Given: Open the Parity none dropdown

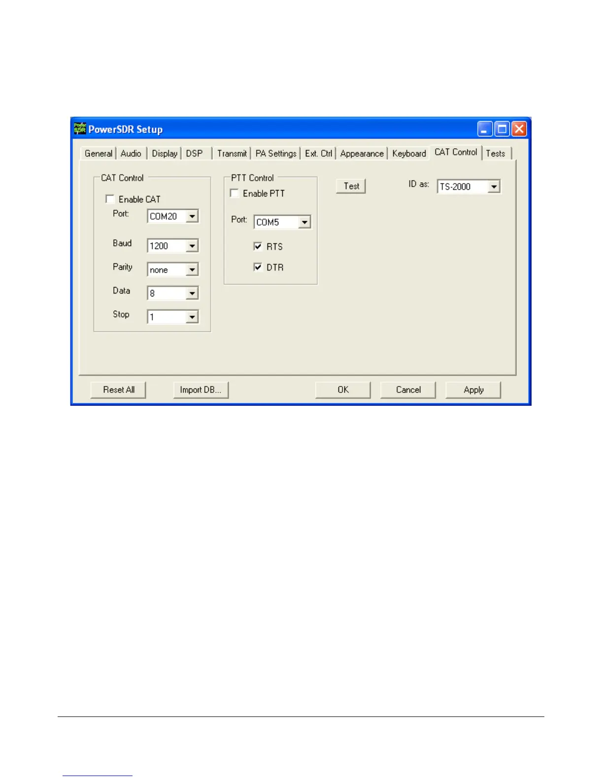Looking at the screenshot, I should coord(192,269).
